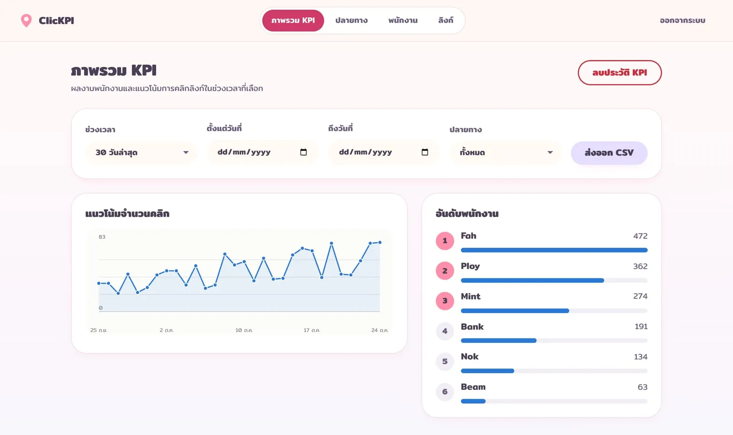This screenshot has width=733, height=435.
Task: Select the ภาพรวม KPI tab
Action: click(x=293, y=21)
